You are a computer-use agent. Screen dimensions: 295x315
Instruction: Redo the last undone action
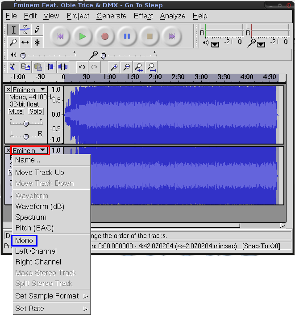[x=95, y=67]
